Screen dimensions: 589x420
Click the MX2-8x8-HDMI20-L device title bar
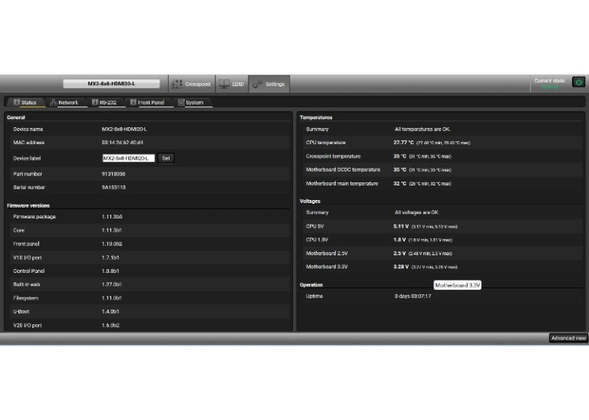pos(111,84)
